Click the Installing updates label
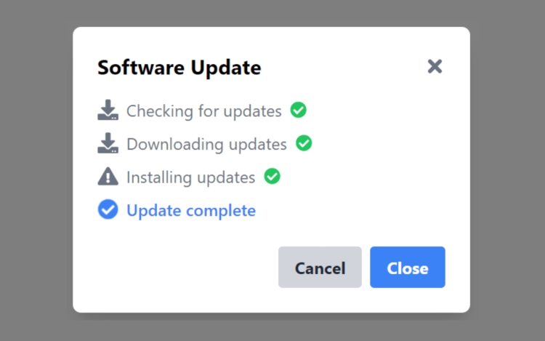Viewport: 545px width, 341px height. click(x=191, y=177)
